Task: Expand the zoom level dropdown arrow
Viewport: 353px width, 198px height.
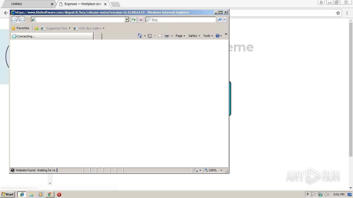Action: pyautogui.click(x=221, y=170)
